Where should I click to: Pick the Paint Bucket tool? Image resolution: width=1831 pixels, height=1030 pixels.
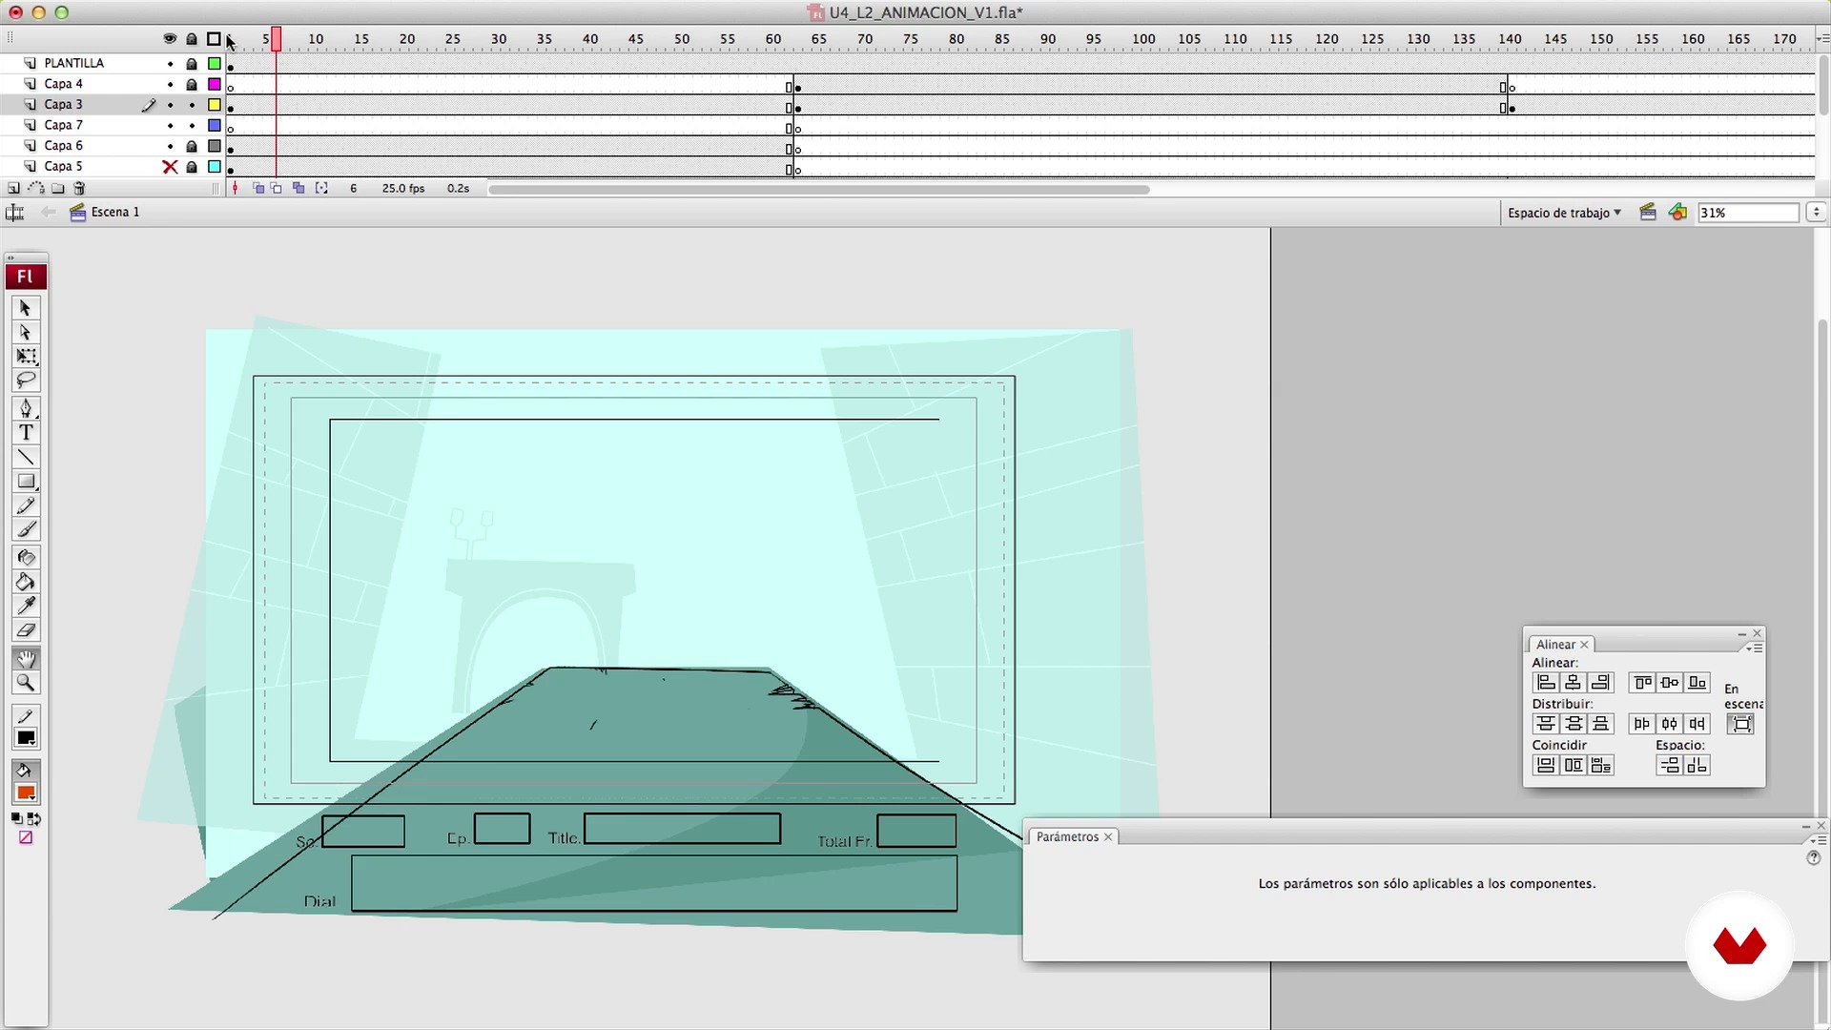tap(26, 583)
